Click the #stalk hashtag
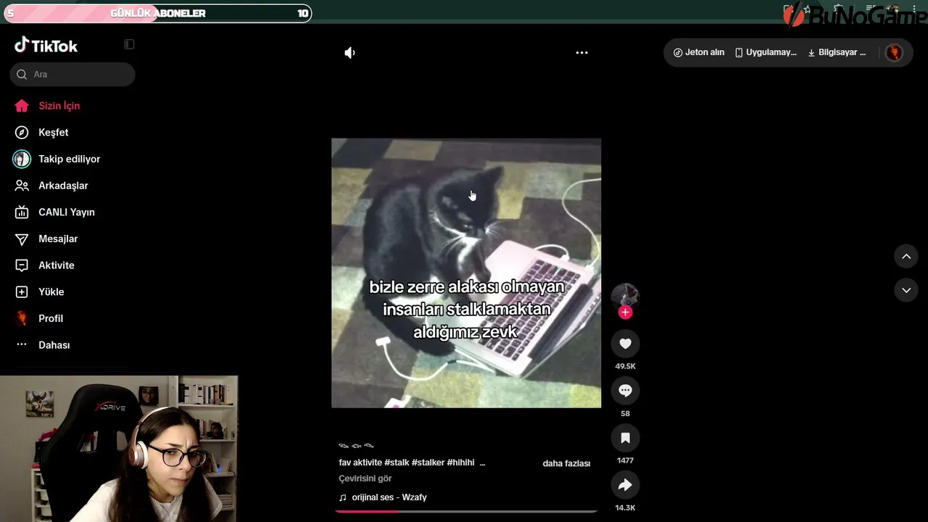This screenshot has height=522, width=928. [x=397, y=463]
